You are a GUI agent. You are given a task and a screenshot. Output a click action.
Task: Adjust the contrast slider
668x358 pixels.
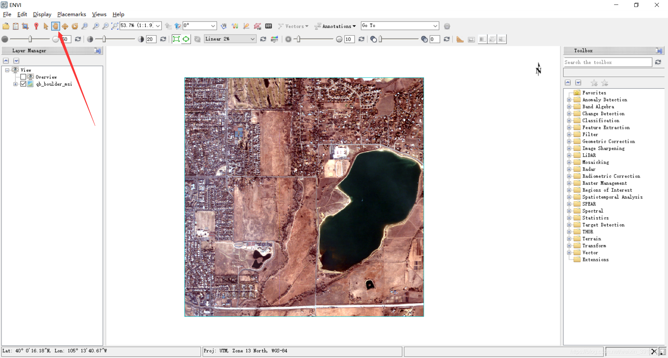(104, 39)
